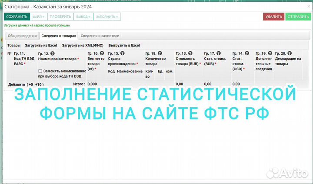Send form with ОТПРАВИТЬ button

click(298, 16)
